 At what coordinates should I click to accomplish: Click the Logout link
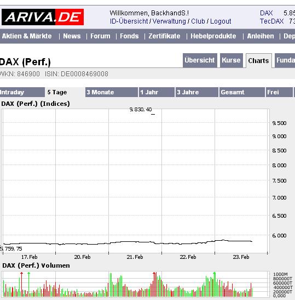(221, 21)
